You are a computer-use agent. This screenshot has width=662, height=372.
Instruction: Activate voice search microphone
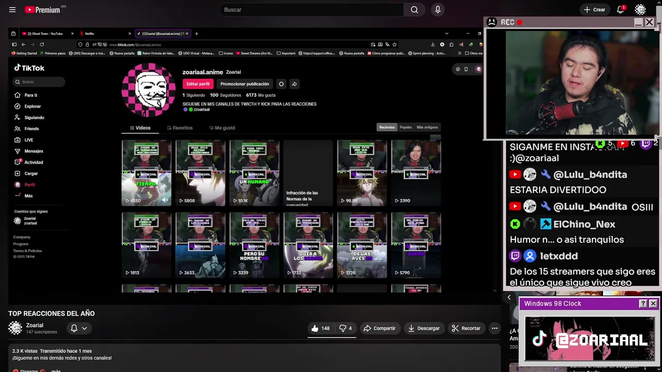coord(438,10)
